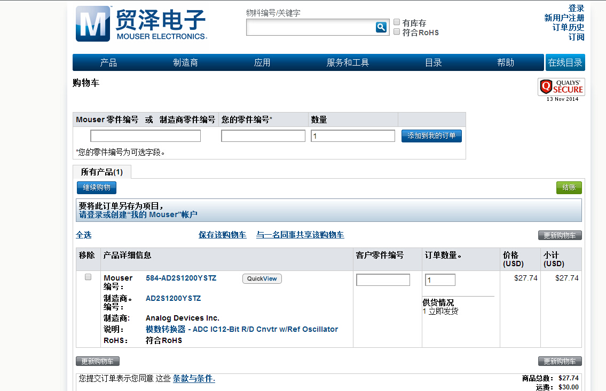The image size is (606, 391).
Task: Open the 产品 navigation menu
Action: click(x=108, y=62)
